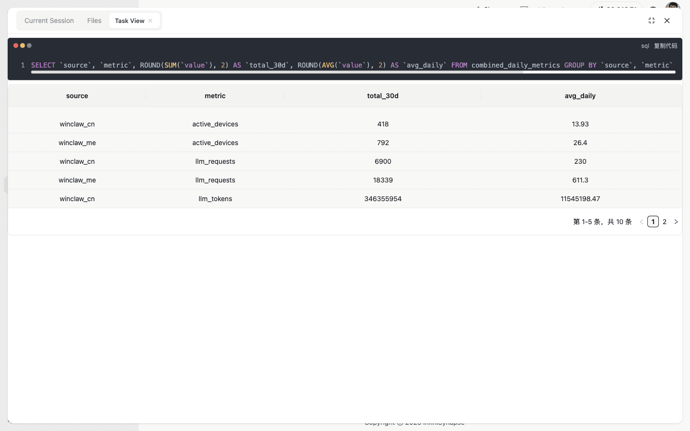Image resolution: width=690 pixels, height=431 pixels.
Task: Click the SQL query line
Action: click(x=352, y=65)
